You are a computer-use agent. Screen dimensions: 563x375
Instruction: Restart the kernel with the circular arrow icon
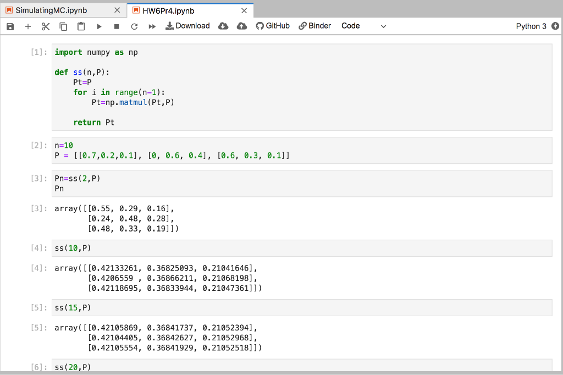coord(134,26)
